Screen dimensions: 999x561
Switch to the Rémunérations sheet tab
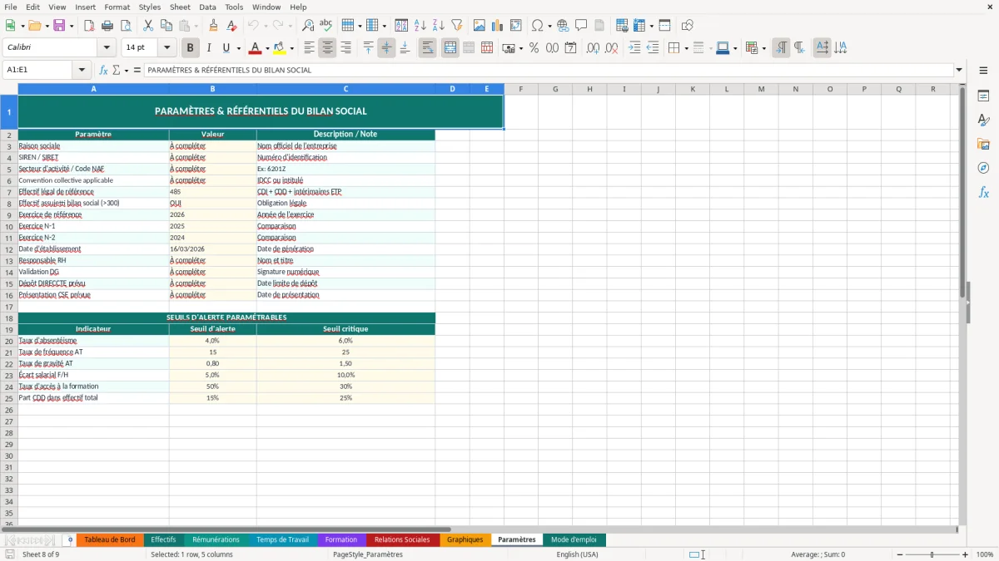(216, 539)
